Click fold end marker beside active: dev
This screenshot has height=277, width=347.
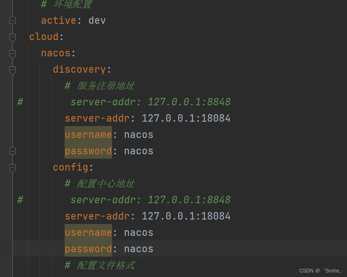coord(13,20)
